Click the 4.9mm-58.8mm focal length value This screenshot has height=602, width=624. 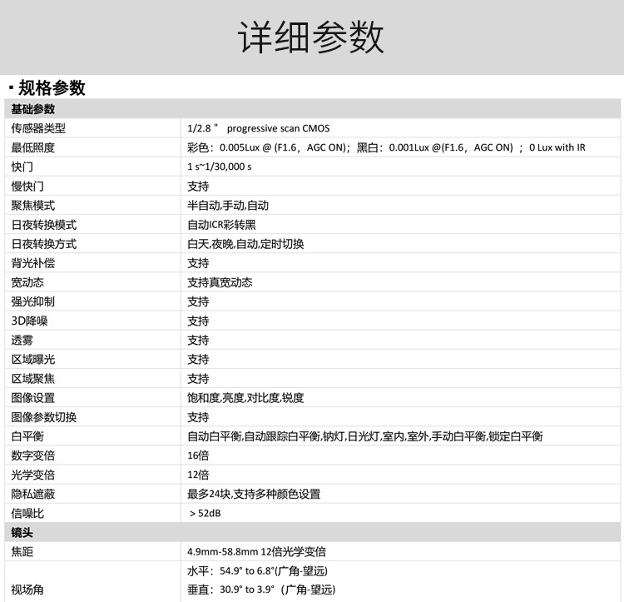257,551
